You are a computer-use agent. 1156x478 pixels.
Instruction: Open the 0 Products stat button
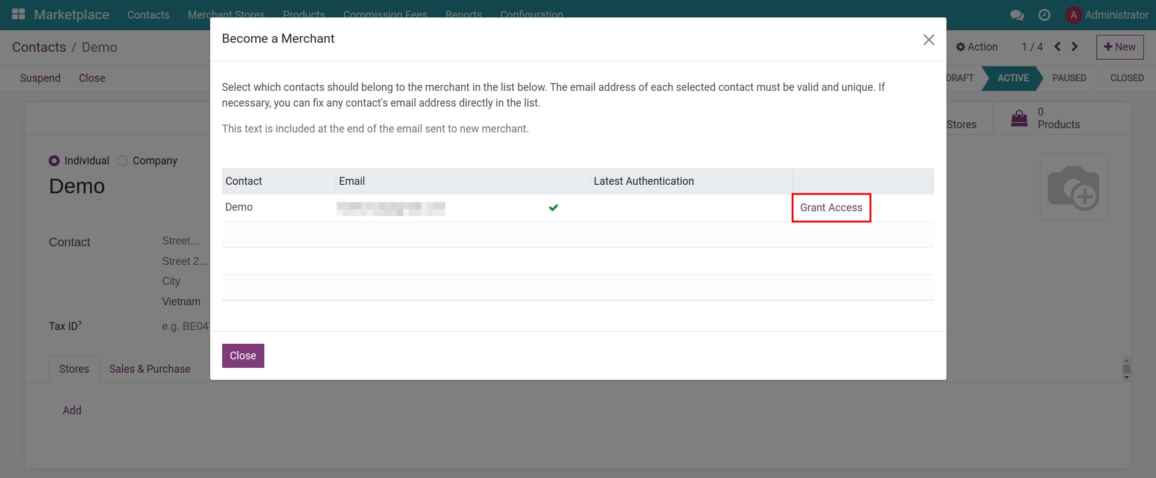1062,118
